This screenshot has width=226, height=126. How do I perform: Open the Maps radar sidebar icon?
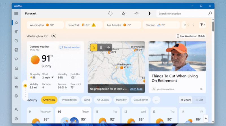click(16, 32)
